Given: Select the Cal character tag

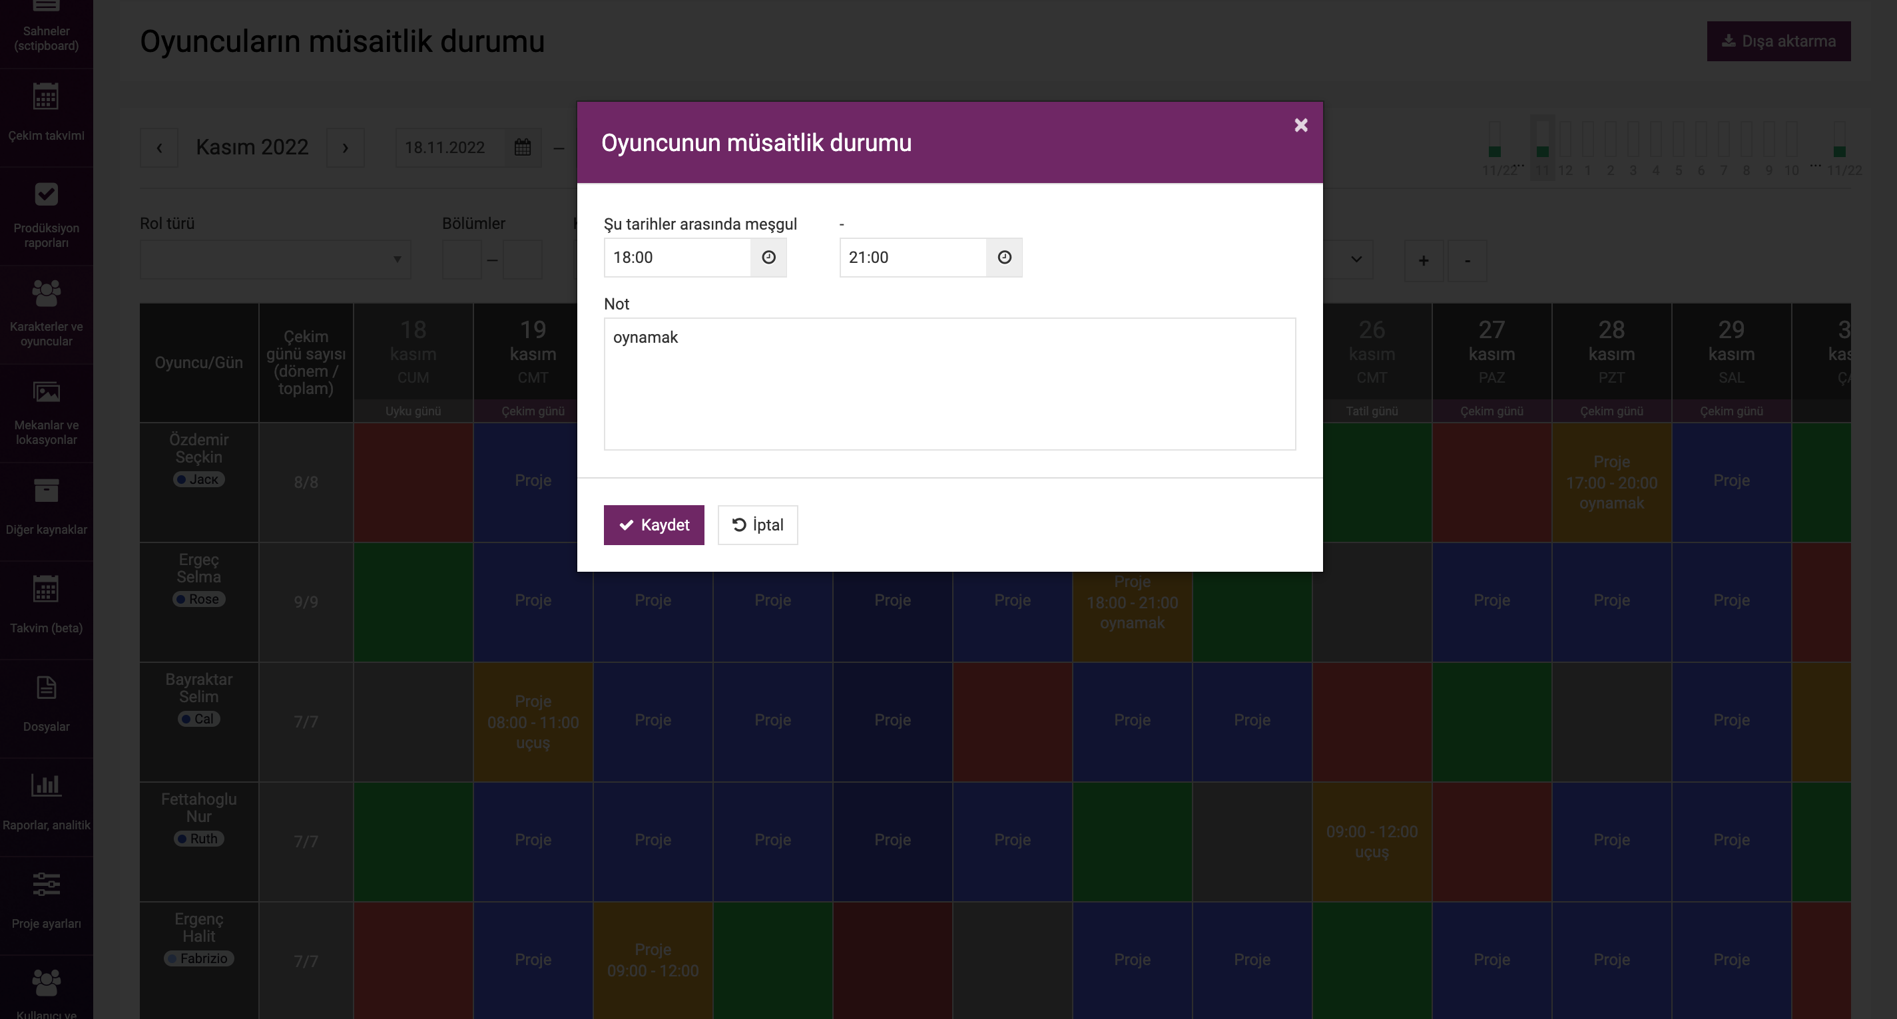Looking at the screenshot, I should point(199,719).
